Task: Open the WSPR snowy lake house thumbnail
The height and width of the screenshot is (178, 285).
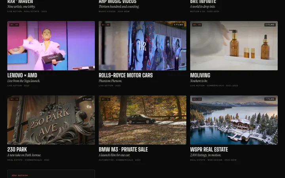Action: tap(234, 120)
